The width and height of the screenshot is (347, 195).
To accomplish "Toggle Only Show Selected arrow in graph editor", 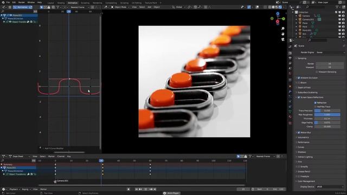I will [41, 7].
